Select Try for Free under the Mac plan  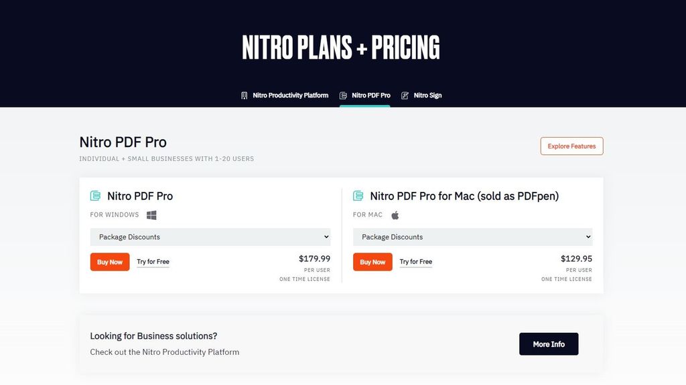pos(416,261)
